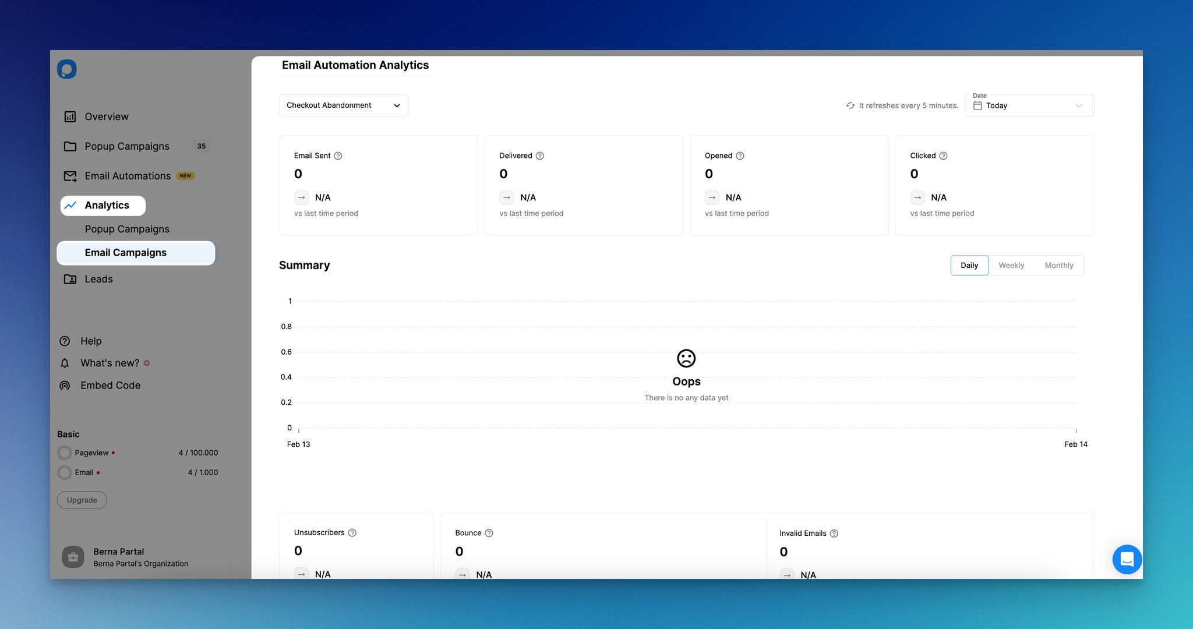Viewport: 1193px width, 629px height.
Task: Click the Date dropdown chevron arrow
Action: point(1079,105)
